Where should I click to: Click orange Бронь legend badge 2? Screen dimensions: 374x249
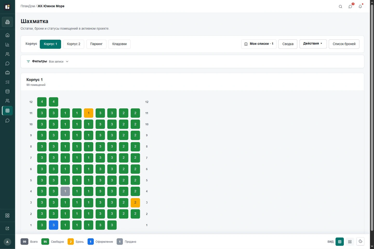click(x=71, y=242)
